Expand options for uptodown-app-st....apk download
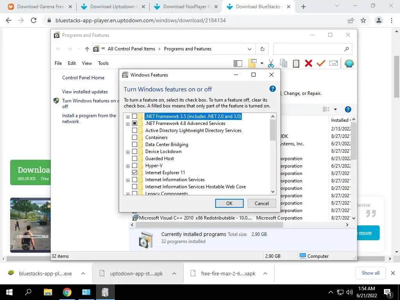Screen dimensions: 400x300 (x=174, y=273)
